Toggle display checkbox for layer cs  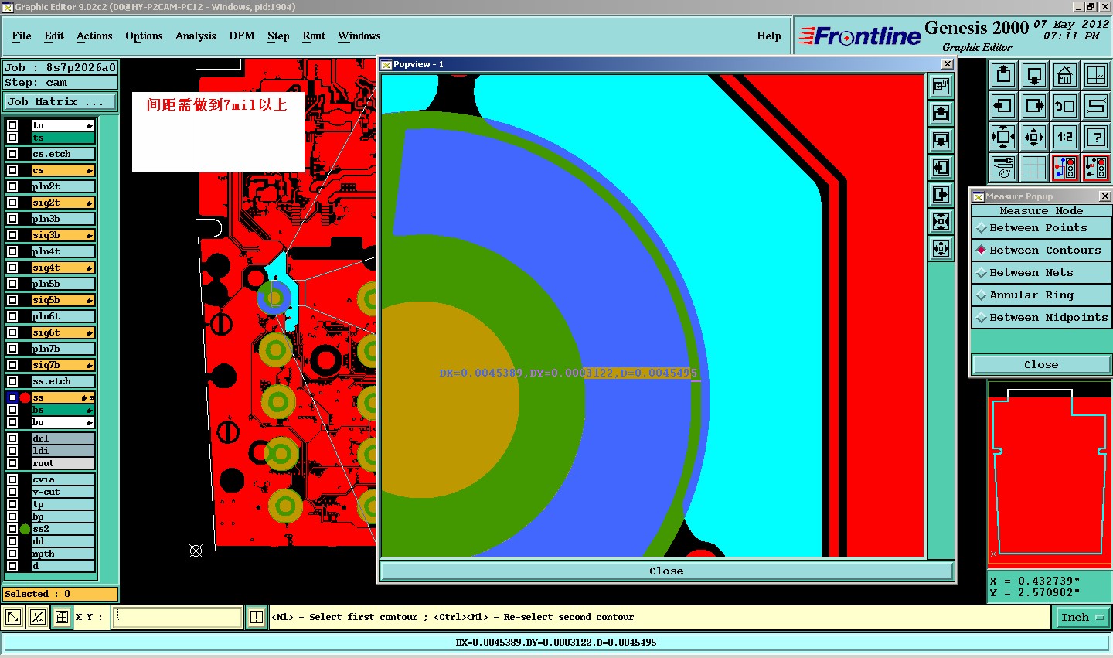tap(12, 170)
